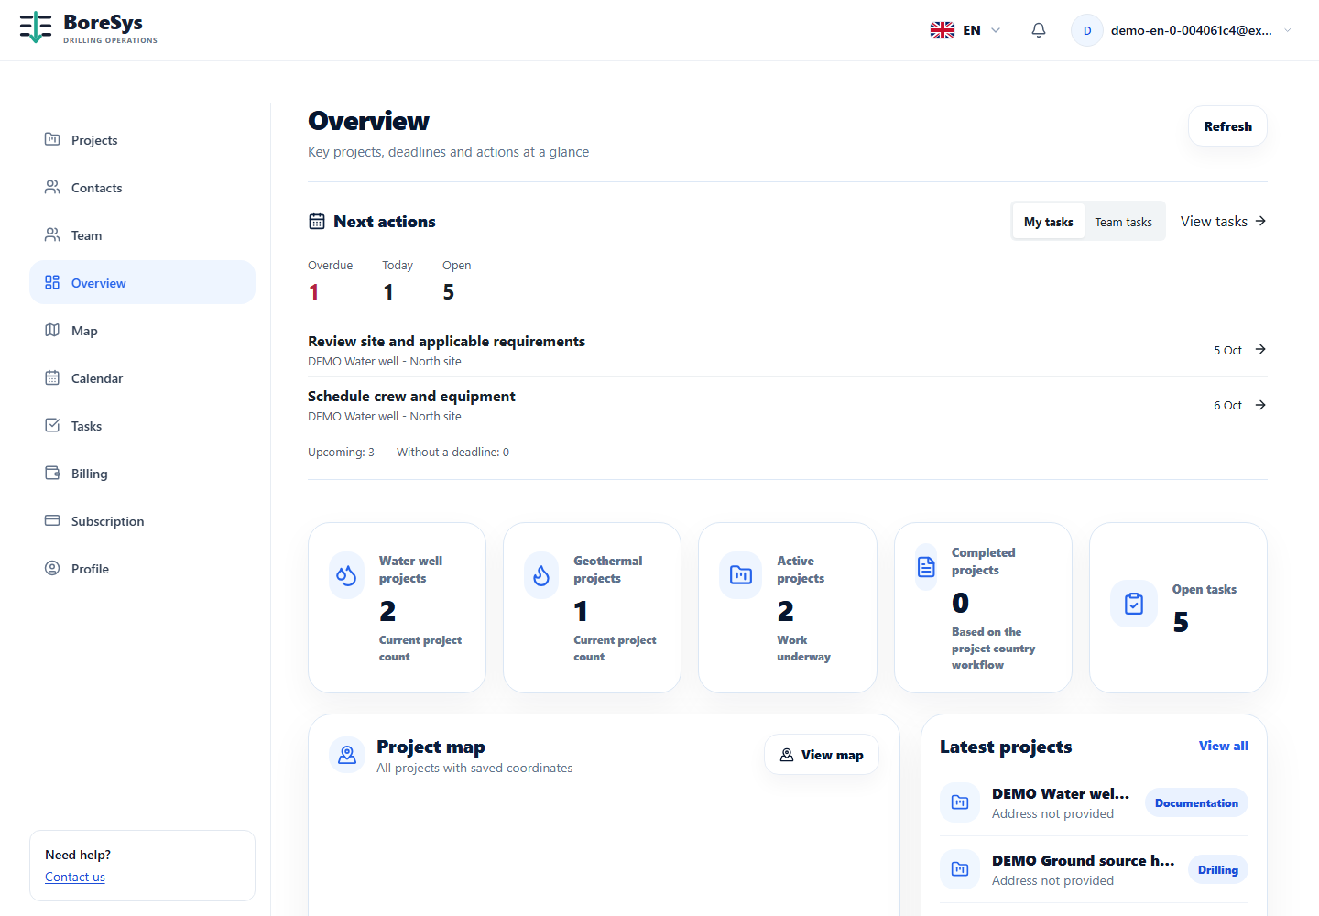Click the Tasks checkbox icon in sidebar
Viewport: 1319px width, 916px height.
tap(52, 425)
